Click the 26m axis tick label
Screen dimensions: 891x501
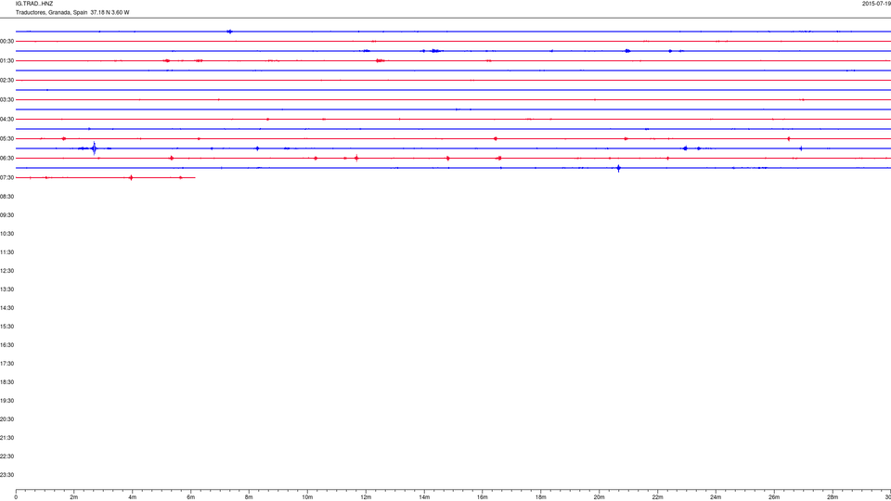tap(774, 497)
